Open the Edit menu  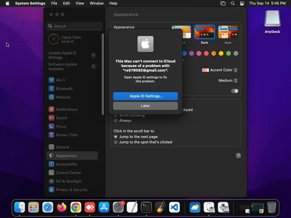pyautogui.click(x=66, y=3)
